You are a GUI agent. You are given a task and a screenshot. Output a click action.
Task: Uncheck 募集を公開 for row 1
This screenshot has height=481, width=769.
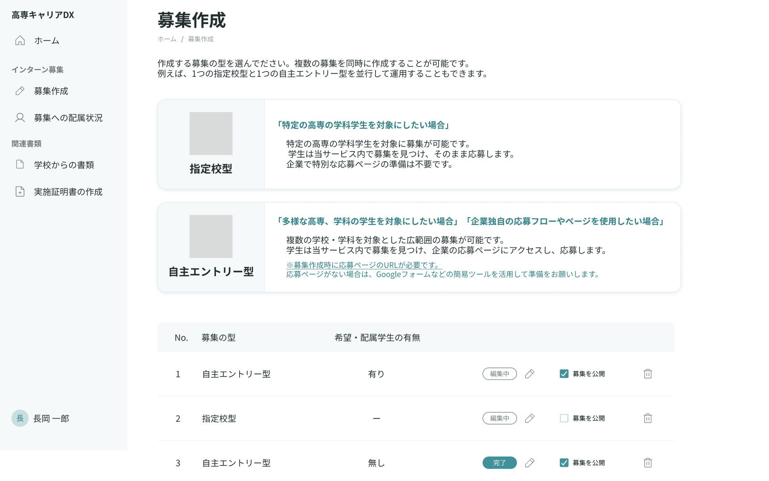(564, 374)
